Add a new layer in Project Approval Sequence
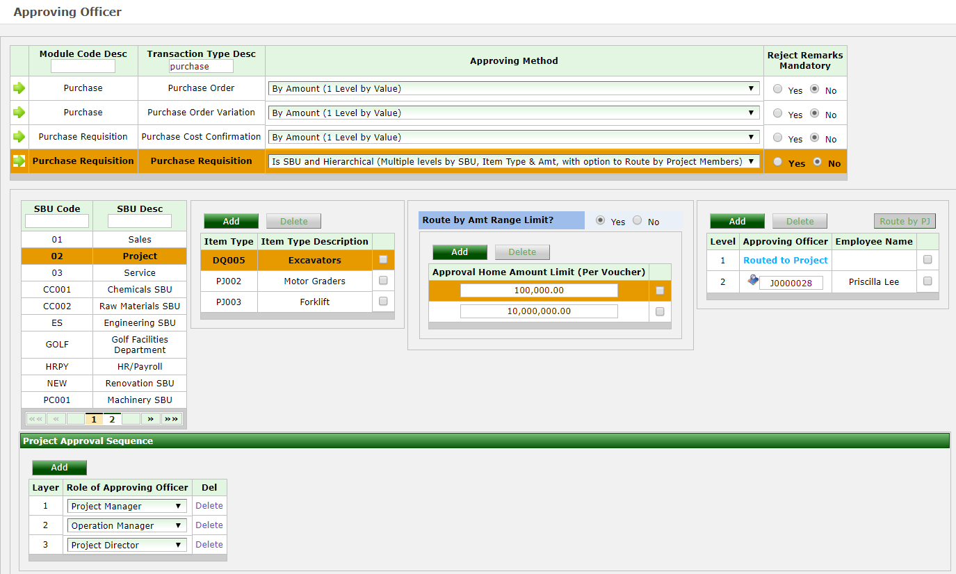The height and width of the screenshot is (574, 956). (59, 467)
